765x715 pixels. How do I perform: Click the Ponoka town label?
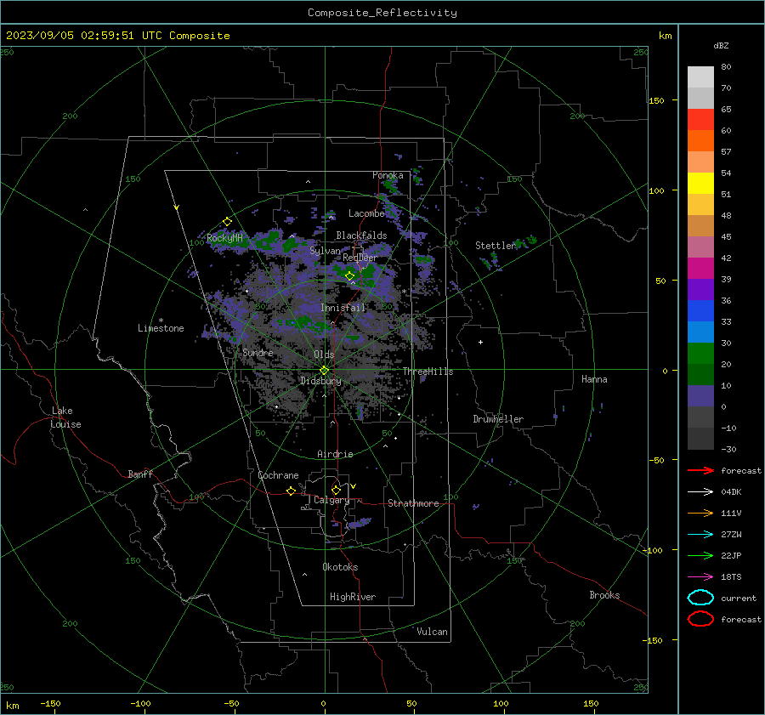click(388, 175)
